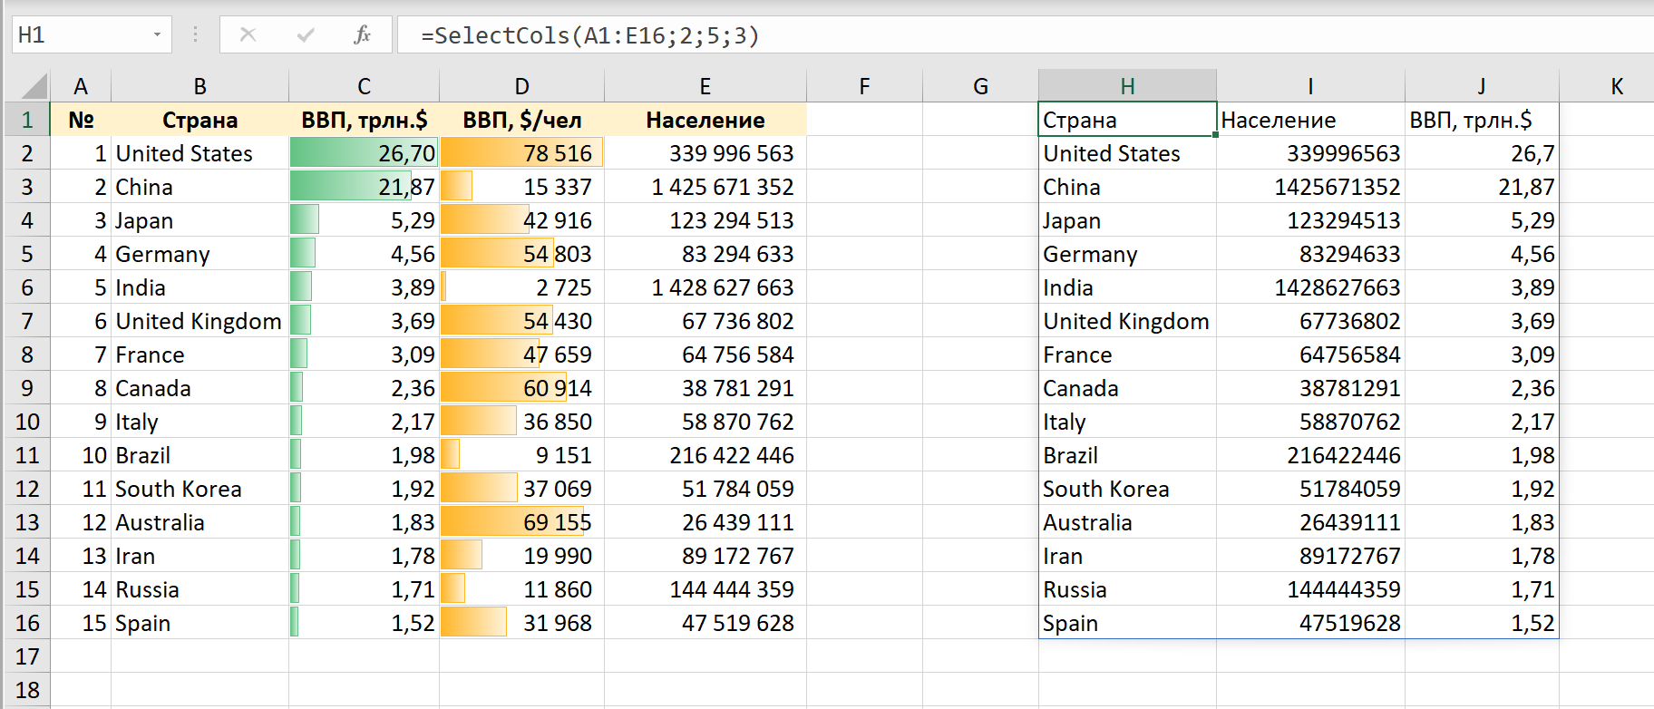Expand the Name Box dropdown arrow
The height and width of the screenshot is (709, 1654).
(157, 35)
